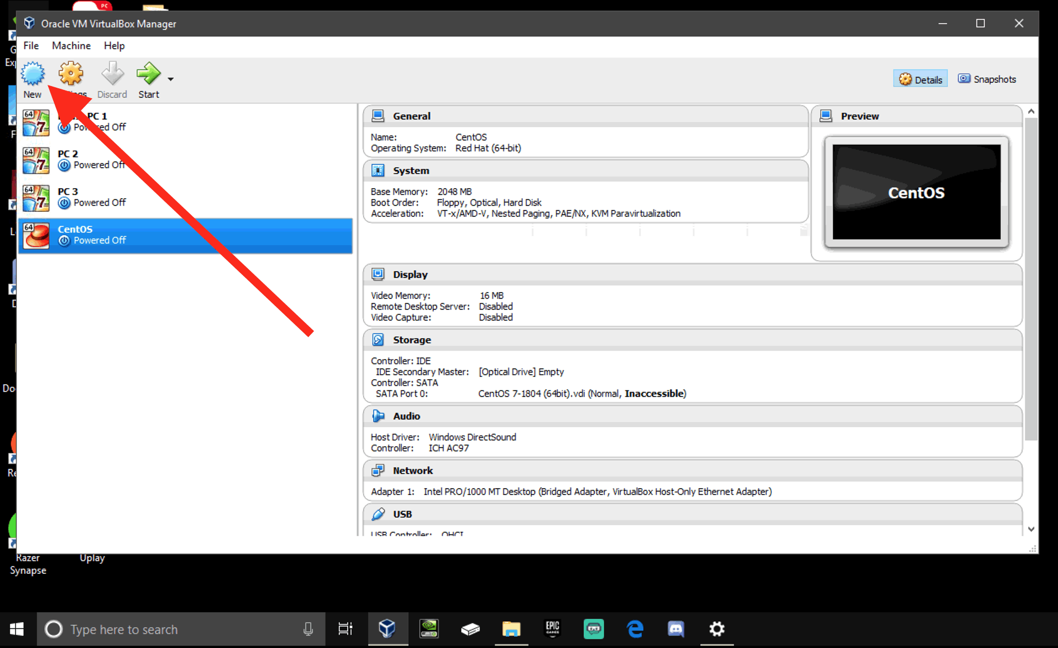Open the Storage section header icon

pyautogui.click(x=378, y=340)
